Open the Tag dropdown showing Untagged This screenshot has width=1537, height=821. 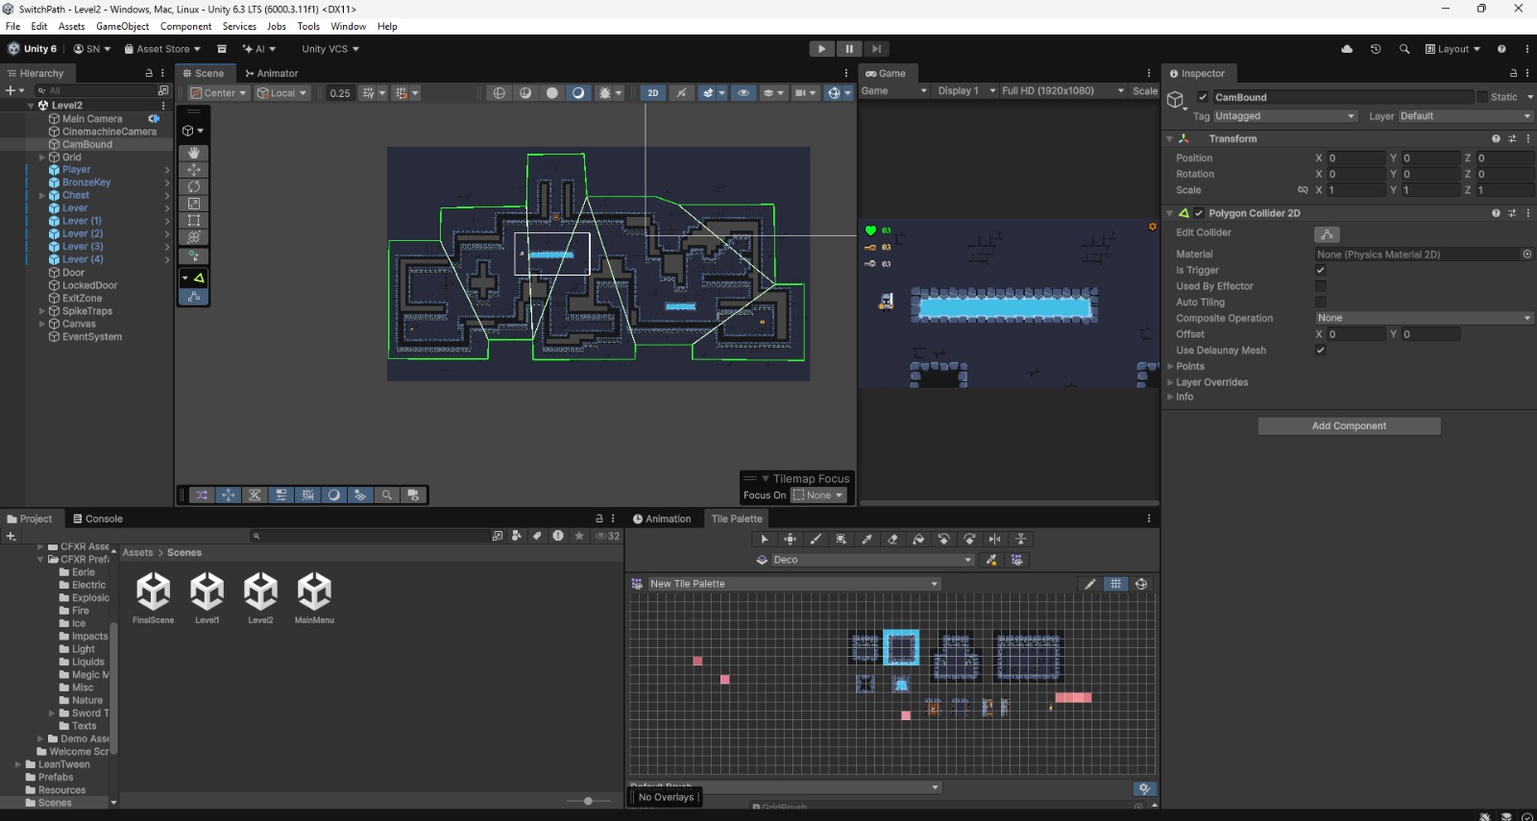(1285, 116)
